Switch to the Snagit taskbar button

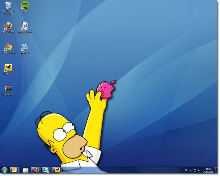(x=46, y=170)
